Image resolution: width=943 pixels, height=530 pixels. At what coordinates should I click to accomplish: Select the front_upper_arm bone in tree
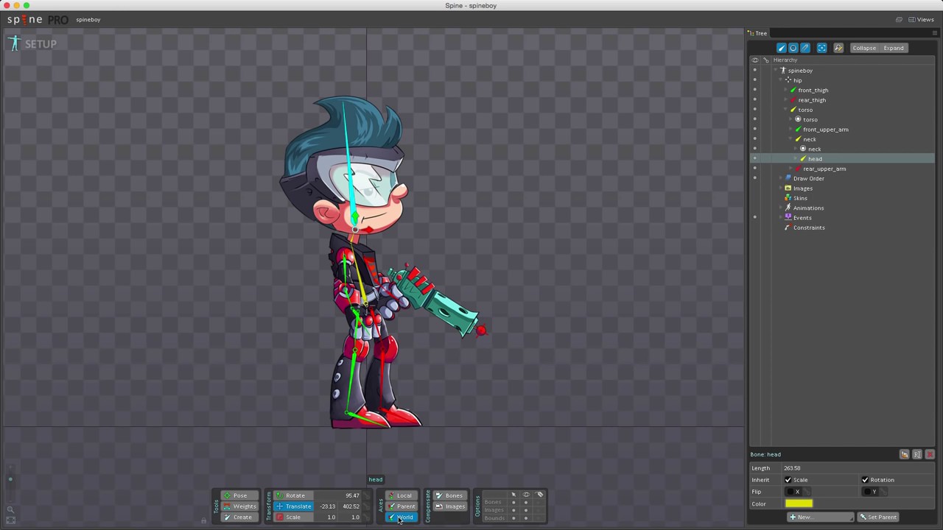[825, 130]
